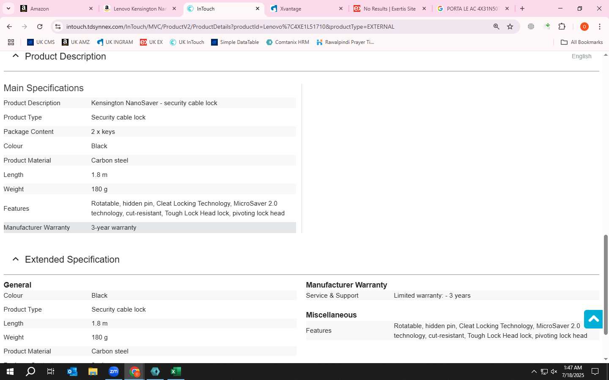Switch to the No Results Exertis Site tab

pos(389,8)
